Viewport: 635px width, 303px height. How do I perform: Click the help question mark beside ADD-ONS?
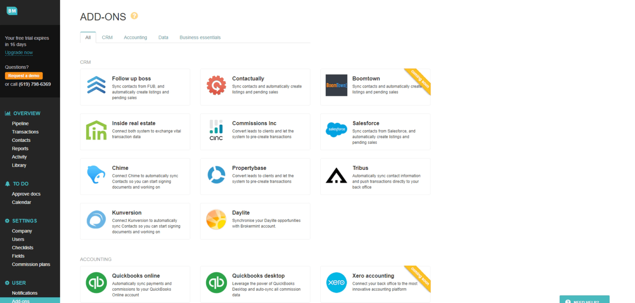(x=134, y=16)
